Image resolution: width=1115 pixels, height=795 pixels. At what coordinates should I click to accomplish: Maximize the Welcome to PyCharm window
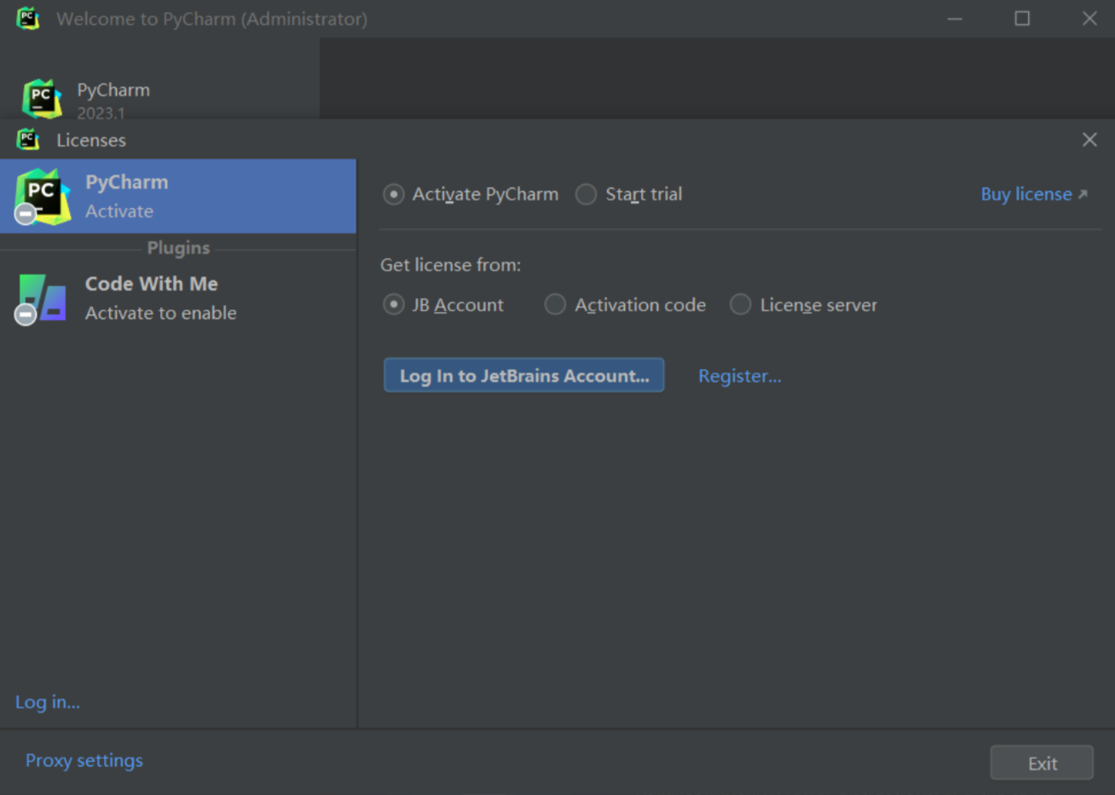click(1022, 19)
